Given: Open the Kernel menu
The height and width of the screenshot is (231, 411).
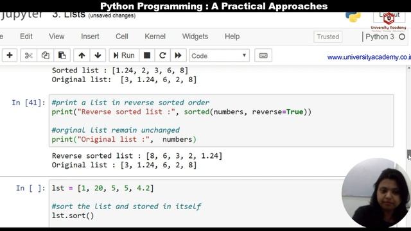Looking at the screenshot, I should pos(155,37).
